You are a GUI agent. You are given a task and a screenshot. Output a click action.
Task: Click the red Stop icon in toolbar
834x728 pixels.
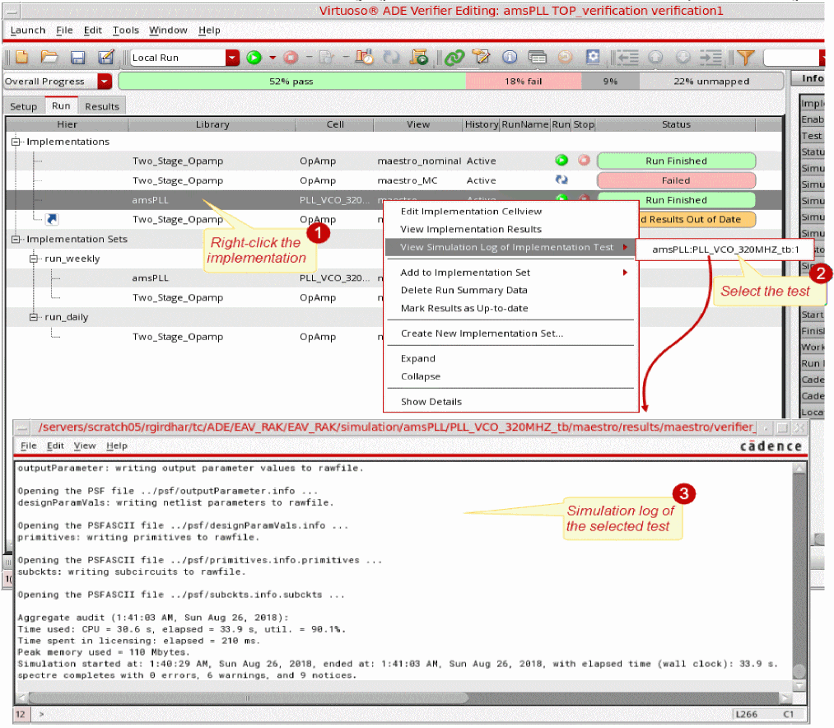(x=290, y=58)
